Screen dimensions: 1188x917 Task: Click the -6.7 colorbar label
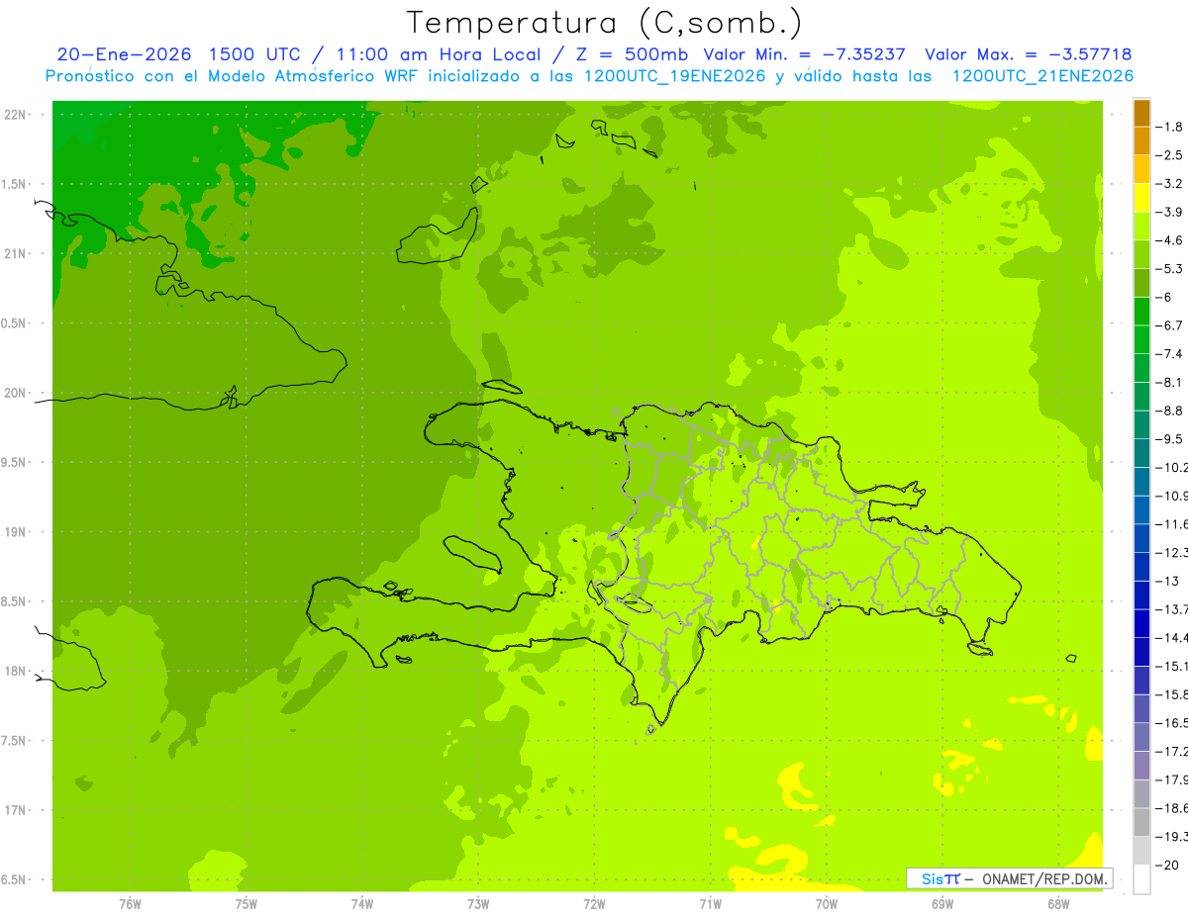(x=1169, y=326)
